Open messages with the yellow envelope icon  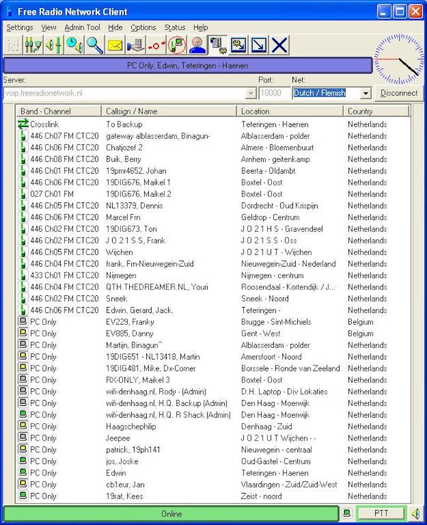point(115,45)
